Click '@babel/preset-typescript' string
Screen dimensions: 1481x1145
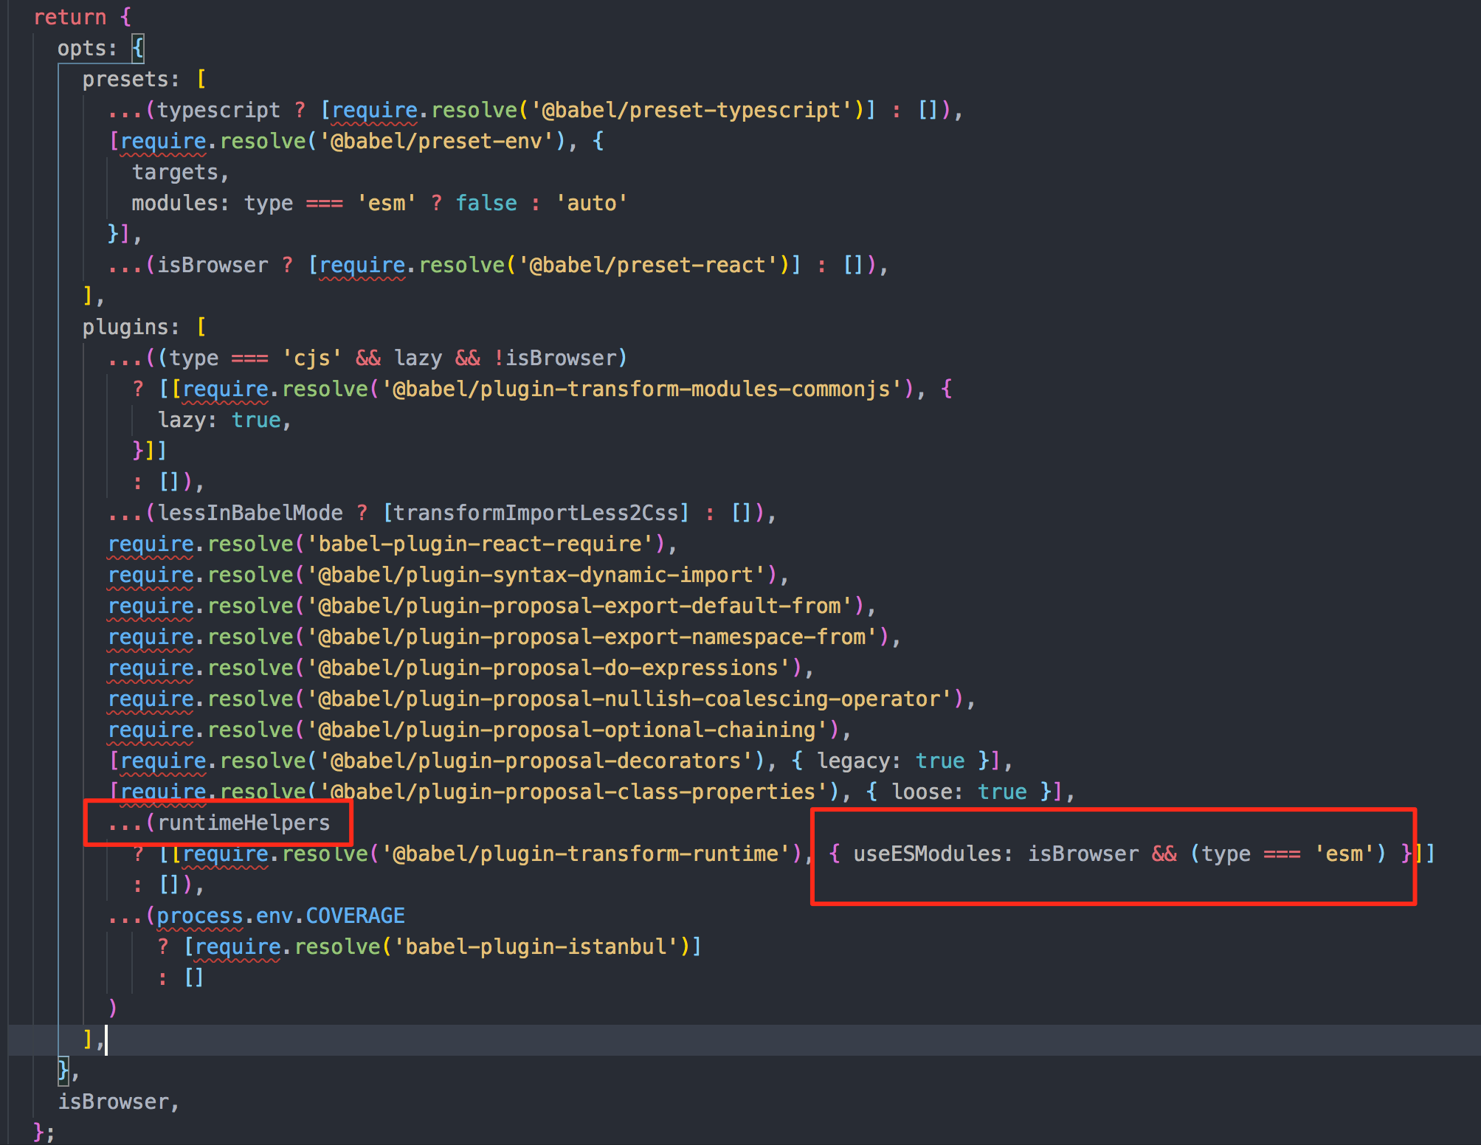click(694, 110)
